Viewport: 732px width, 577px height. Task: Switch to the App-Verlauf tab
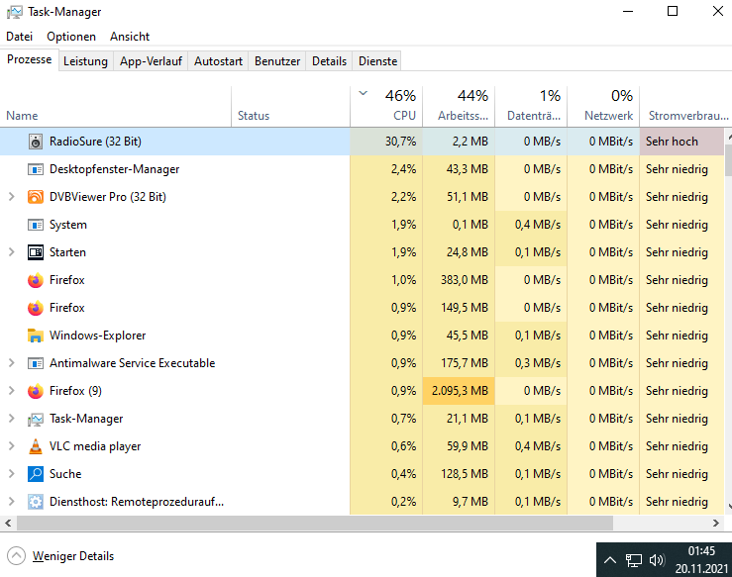pyautogui.click(x=151, y=61)
